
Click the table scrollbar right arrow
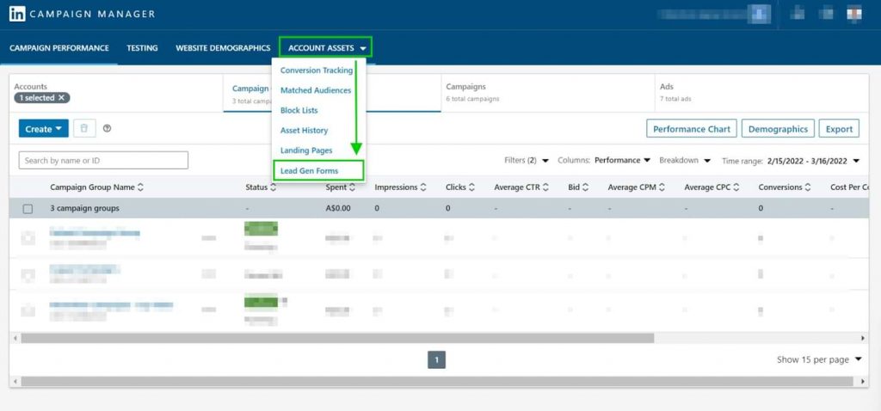864,339
